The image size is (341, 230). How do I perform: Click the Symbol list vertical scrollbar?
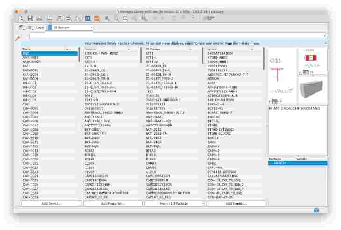tap(264, 59)
